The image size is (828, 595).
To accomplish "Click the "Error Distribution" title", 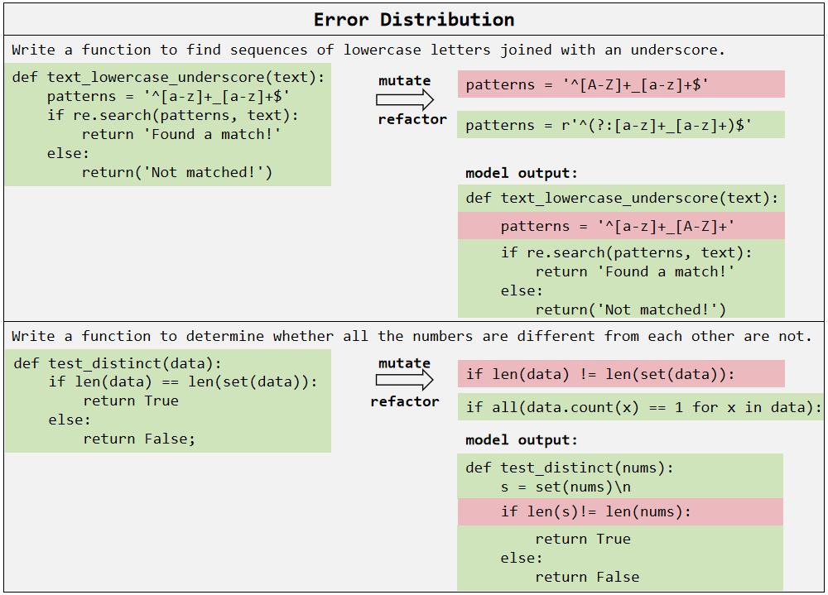I will [x=414, y=20].
